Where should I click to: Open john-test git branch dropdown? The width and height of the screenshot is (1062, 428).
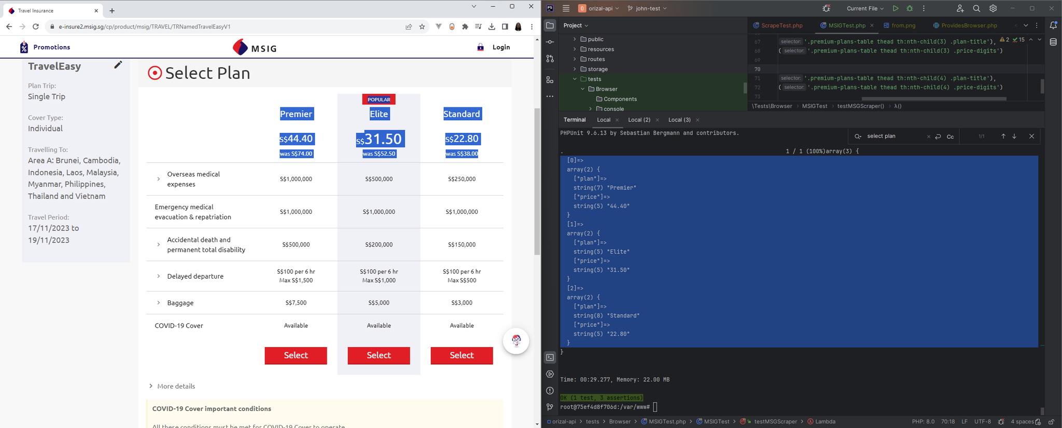point(647,8)
